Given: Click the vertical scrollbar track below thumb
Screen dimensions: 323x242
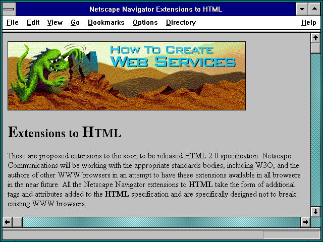Looking at the screenshot, I should pos(315,130).
